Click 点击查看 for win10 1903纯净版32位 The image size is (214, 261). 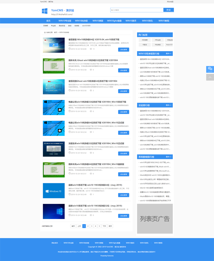tap(124, 216)
